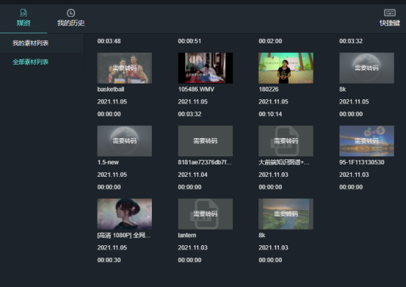
Task: Select 我的素材列表 in the sidebar
Action: coord(31,43)
